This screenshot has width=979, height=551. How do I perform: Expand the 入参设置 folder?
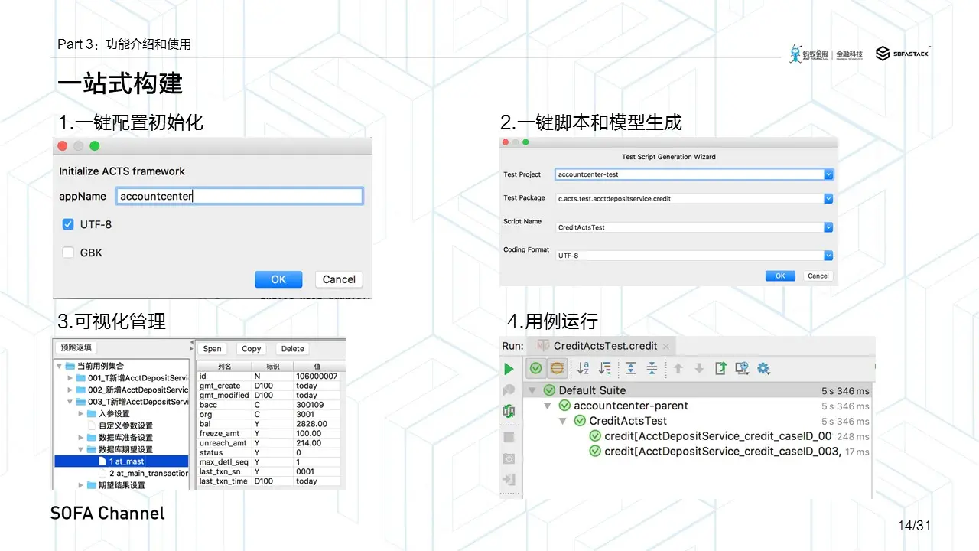pos(81,414)
